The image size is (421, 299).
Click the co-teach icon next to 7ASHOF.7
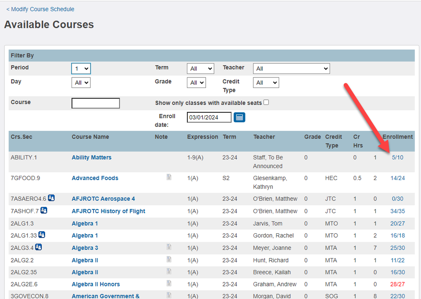tap(44, 211)
